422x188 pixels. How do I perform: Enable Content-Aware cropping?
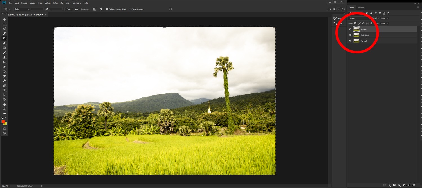tap(130, 9)
